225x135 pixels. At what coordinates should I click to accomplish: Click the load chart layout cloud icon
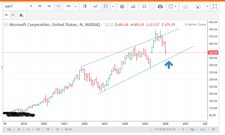point(186,6)
